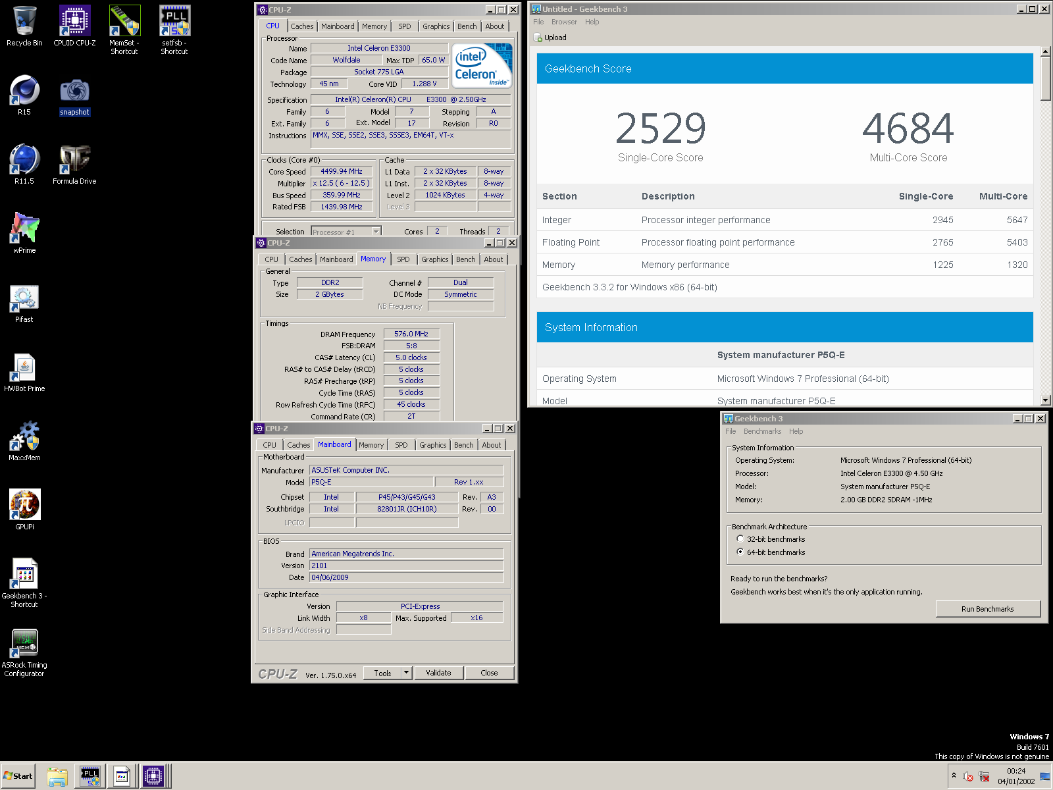The width and height of the screenshot is (1053, 790).
Task: Click scroll-up arrow in Geekbench results
Action: tap(1046, 51)
